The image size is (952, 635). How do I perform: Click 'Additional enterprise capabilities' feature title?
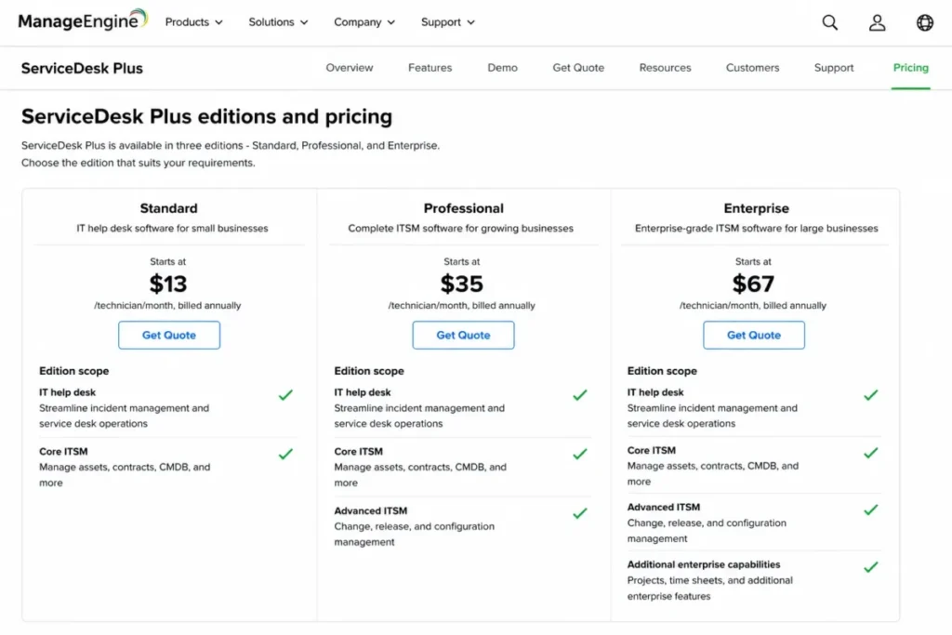pos(703,564)
